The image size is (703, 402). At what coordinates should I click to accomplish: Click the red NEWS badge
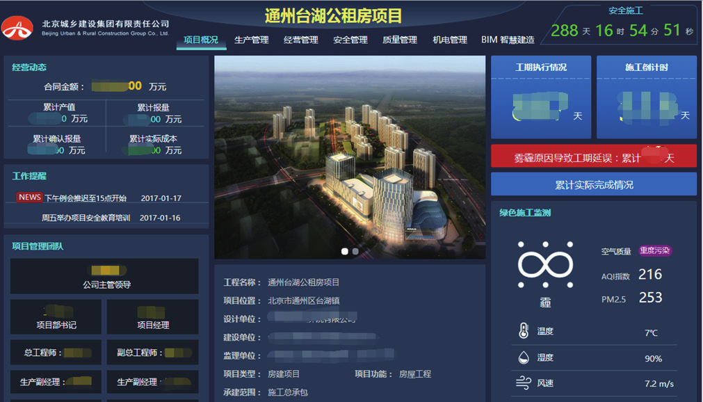(x=30, y=198)
